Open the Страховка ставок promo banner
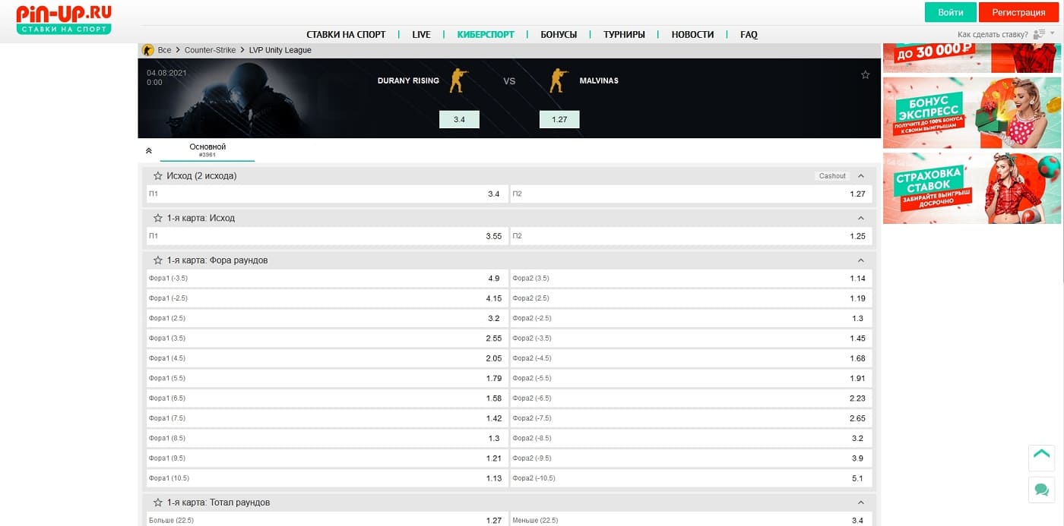Viewport: 1064px width, 526px height. point(972,188)
